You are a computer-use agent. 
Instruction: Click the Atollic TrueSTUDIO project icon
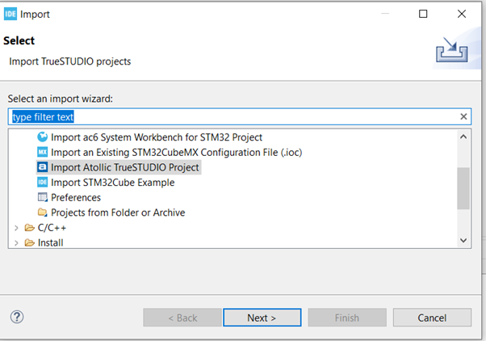[43, 167]
